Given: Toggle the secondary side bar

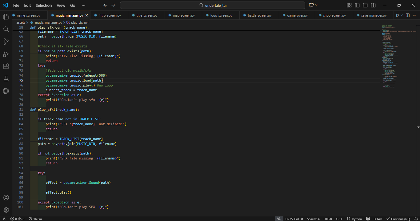Looking at the screenshot, I should click(373, 5).
